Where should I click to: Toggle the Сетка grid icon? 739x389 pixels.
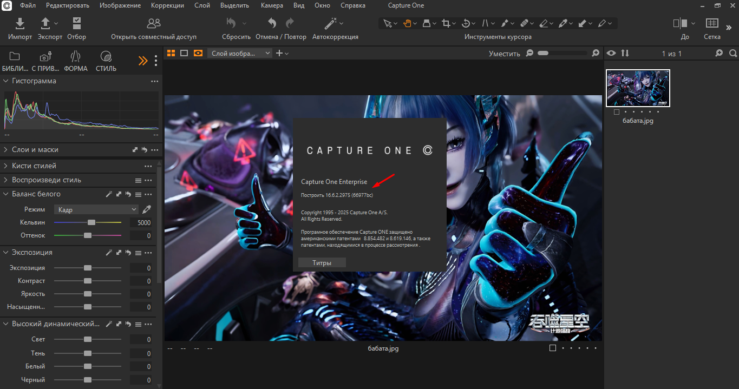(x=712, y=23)
